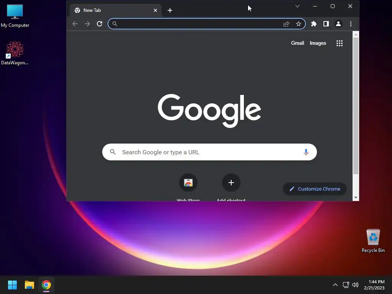Select My Computer desktop icon
Screen dimensions: 392x294
pyautogui.click(x=15, y=16)
